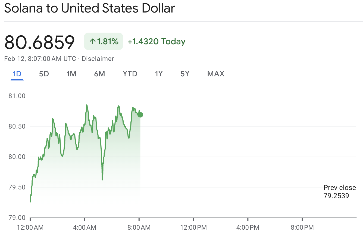Open the MAX historical chart
The width and height of the screenshot is (363, 237).
(x=216, y=74)
